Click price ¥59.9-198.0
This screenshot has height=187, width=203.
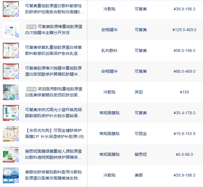pos(184,175)
